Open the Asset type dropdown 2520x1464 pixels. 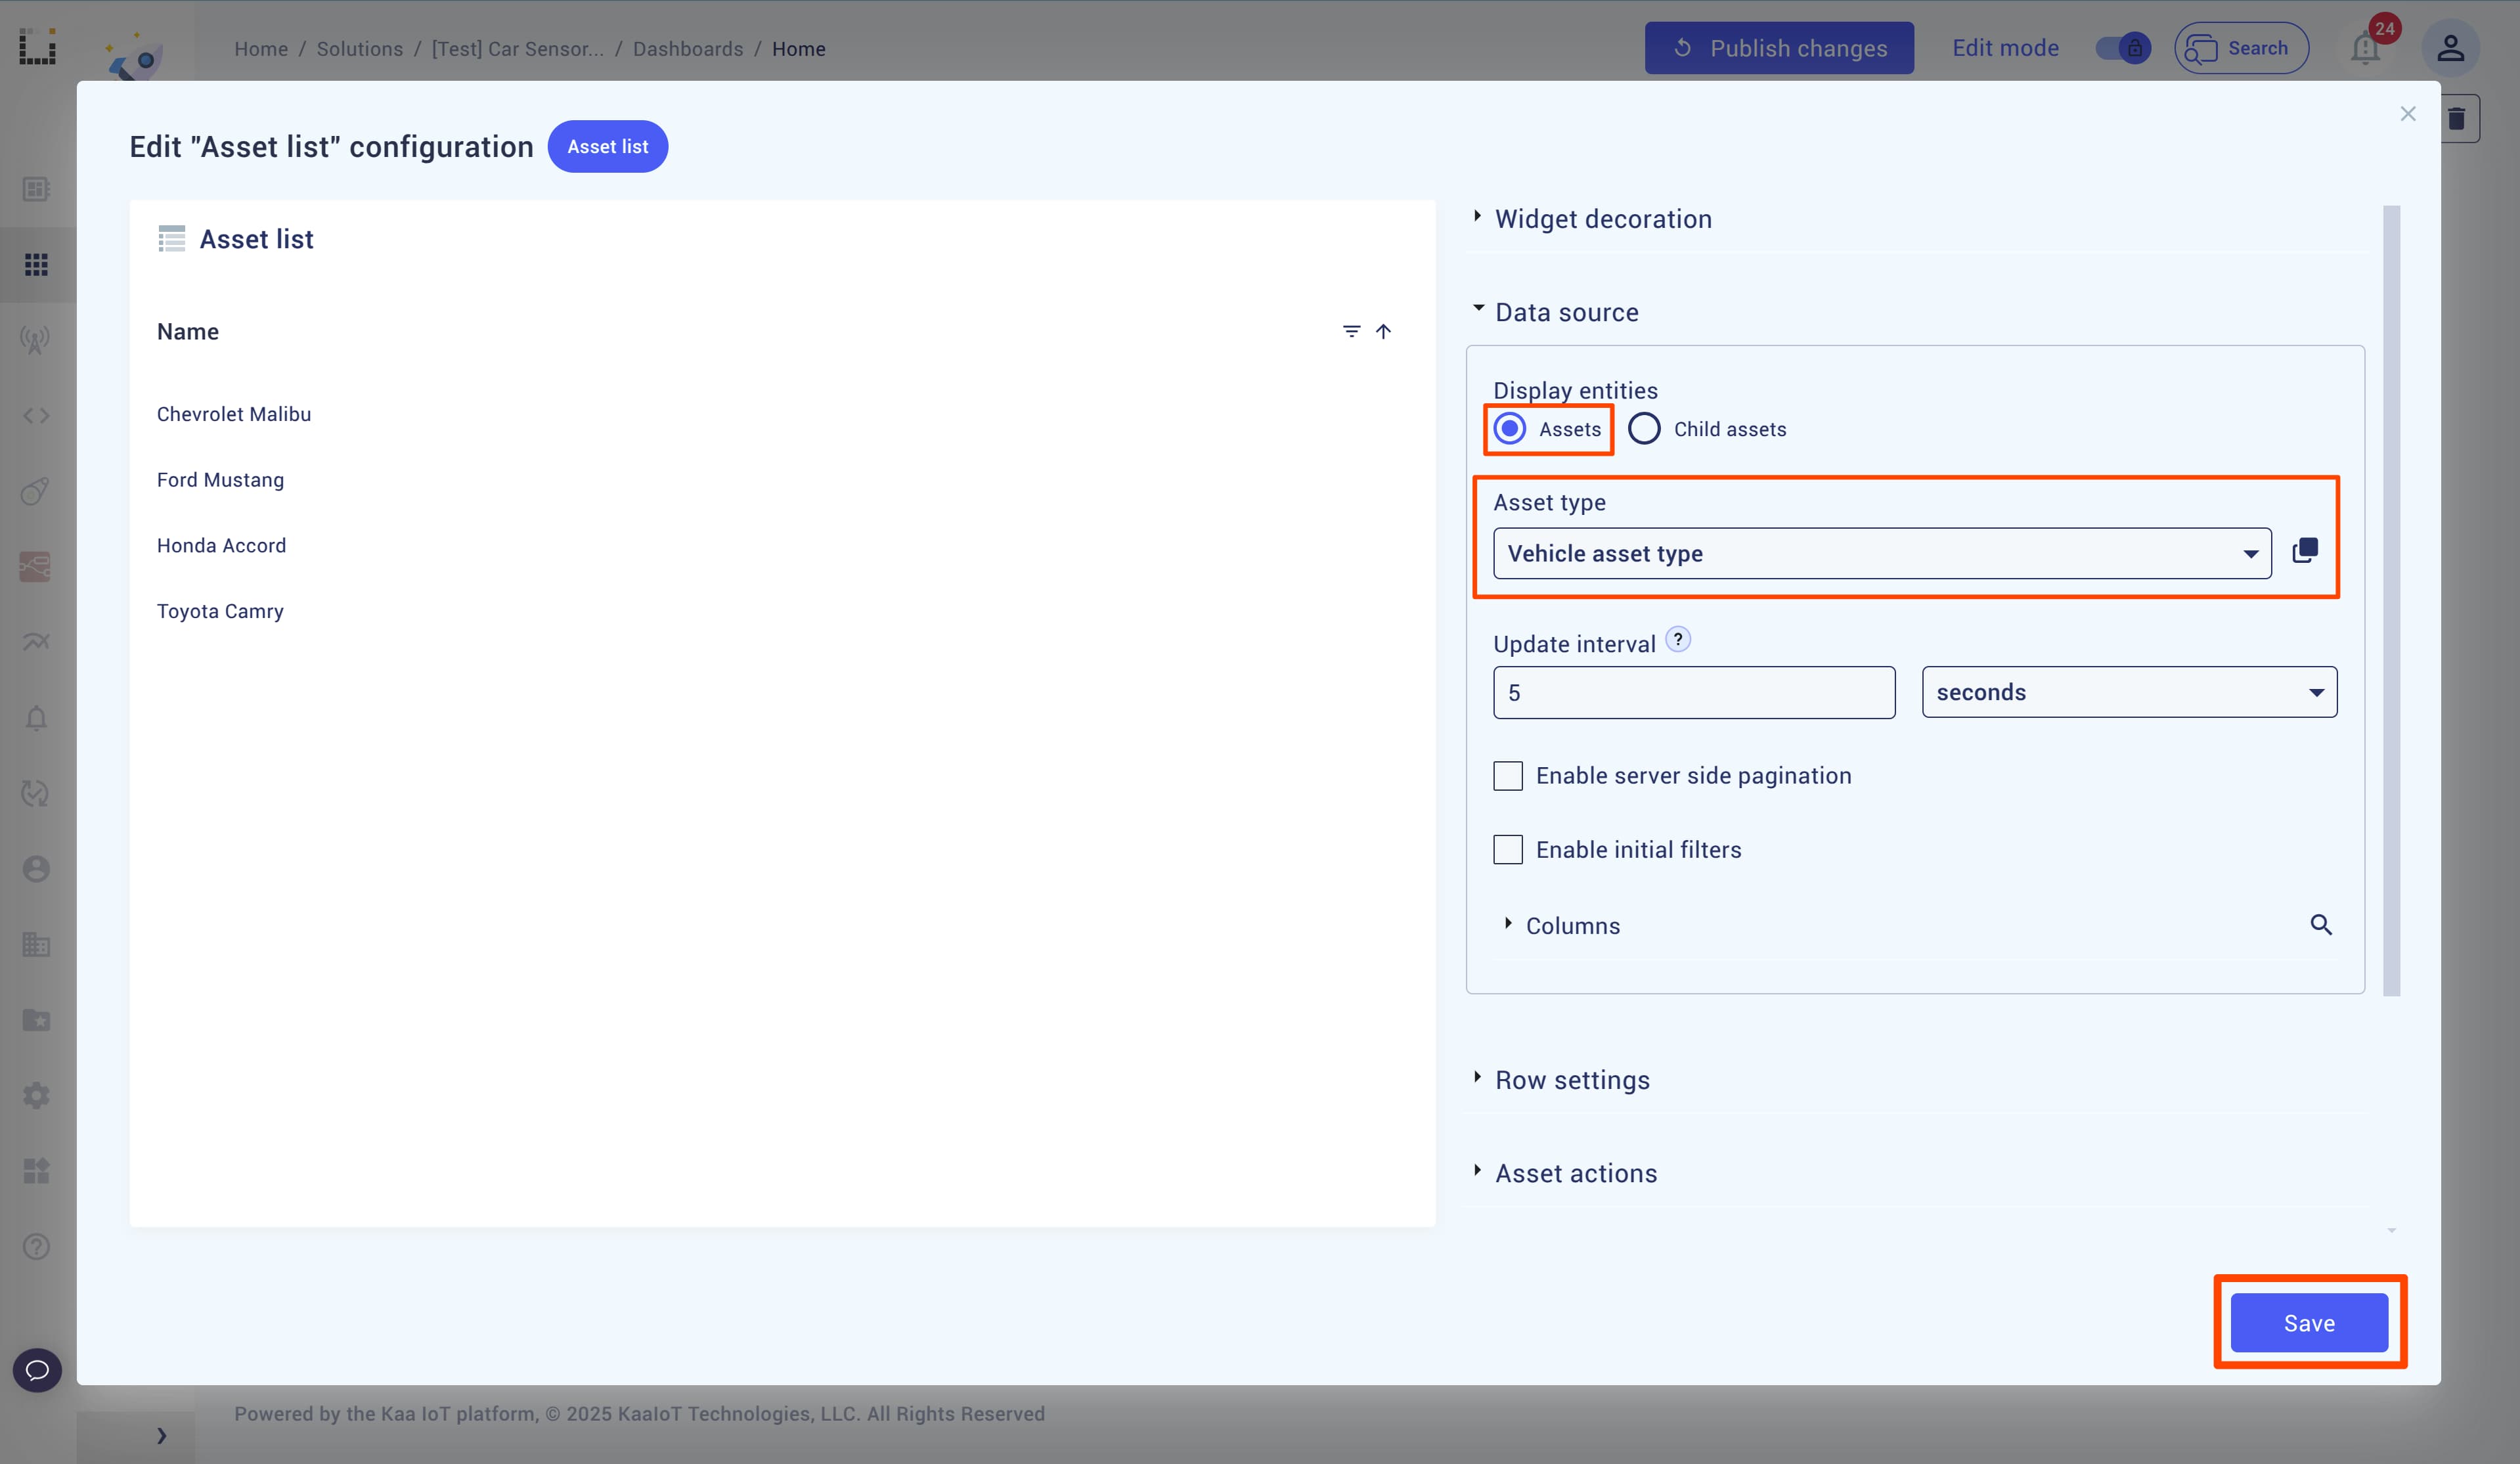point(1882,552)
